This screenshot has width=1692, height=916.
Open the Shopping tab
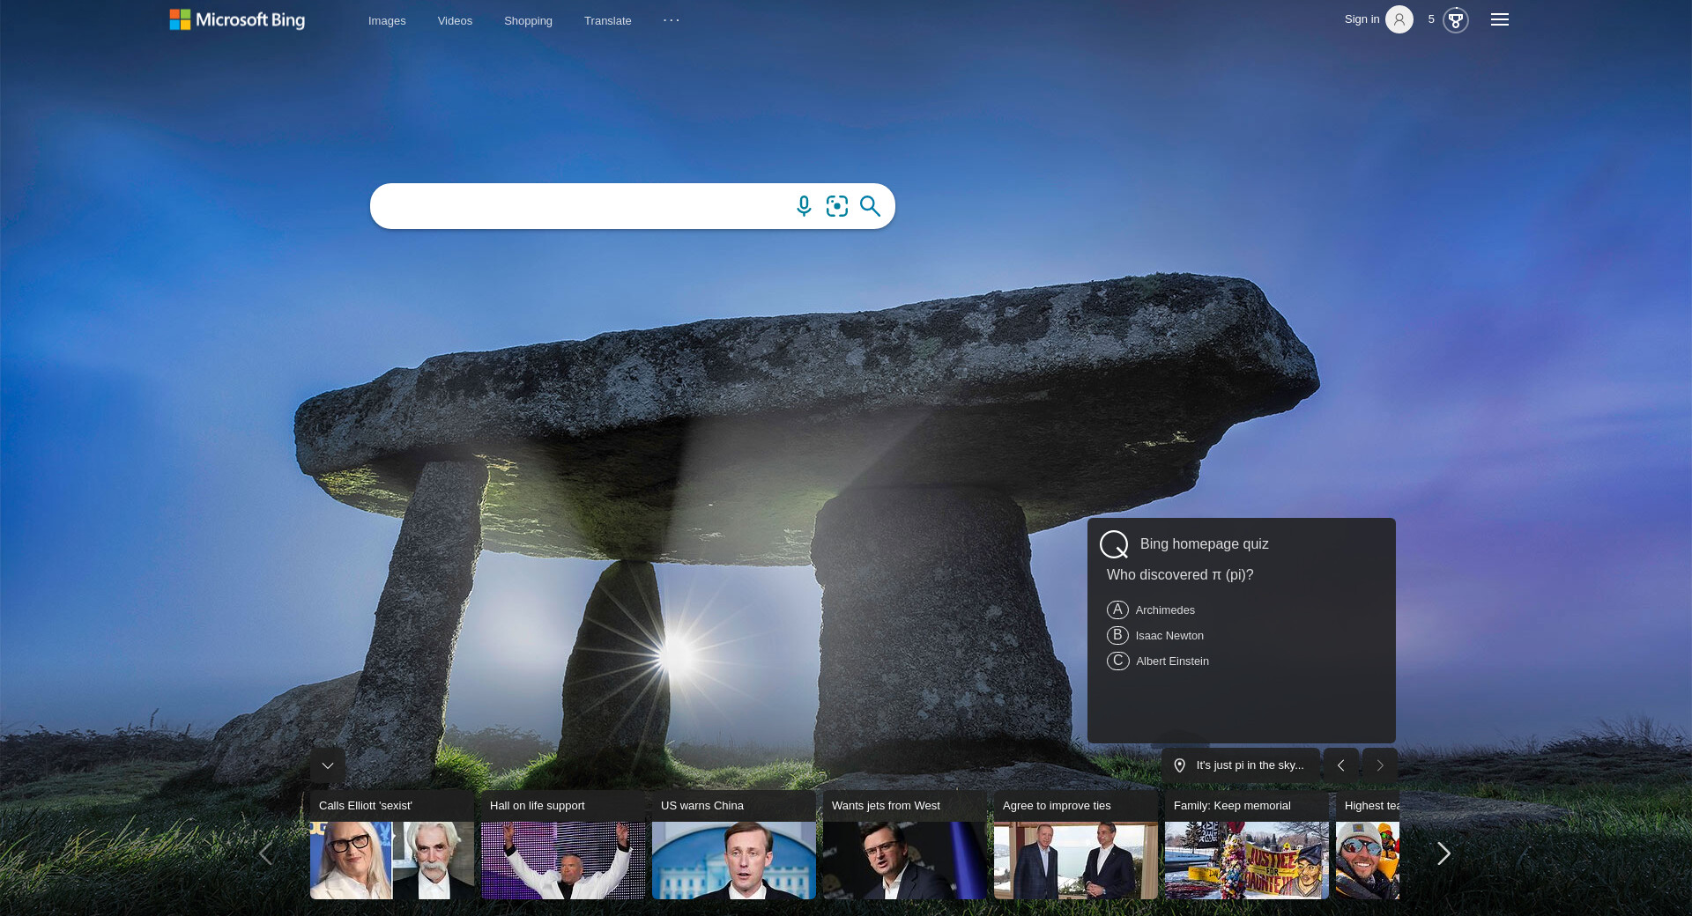coord(528,20)
